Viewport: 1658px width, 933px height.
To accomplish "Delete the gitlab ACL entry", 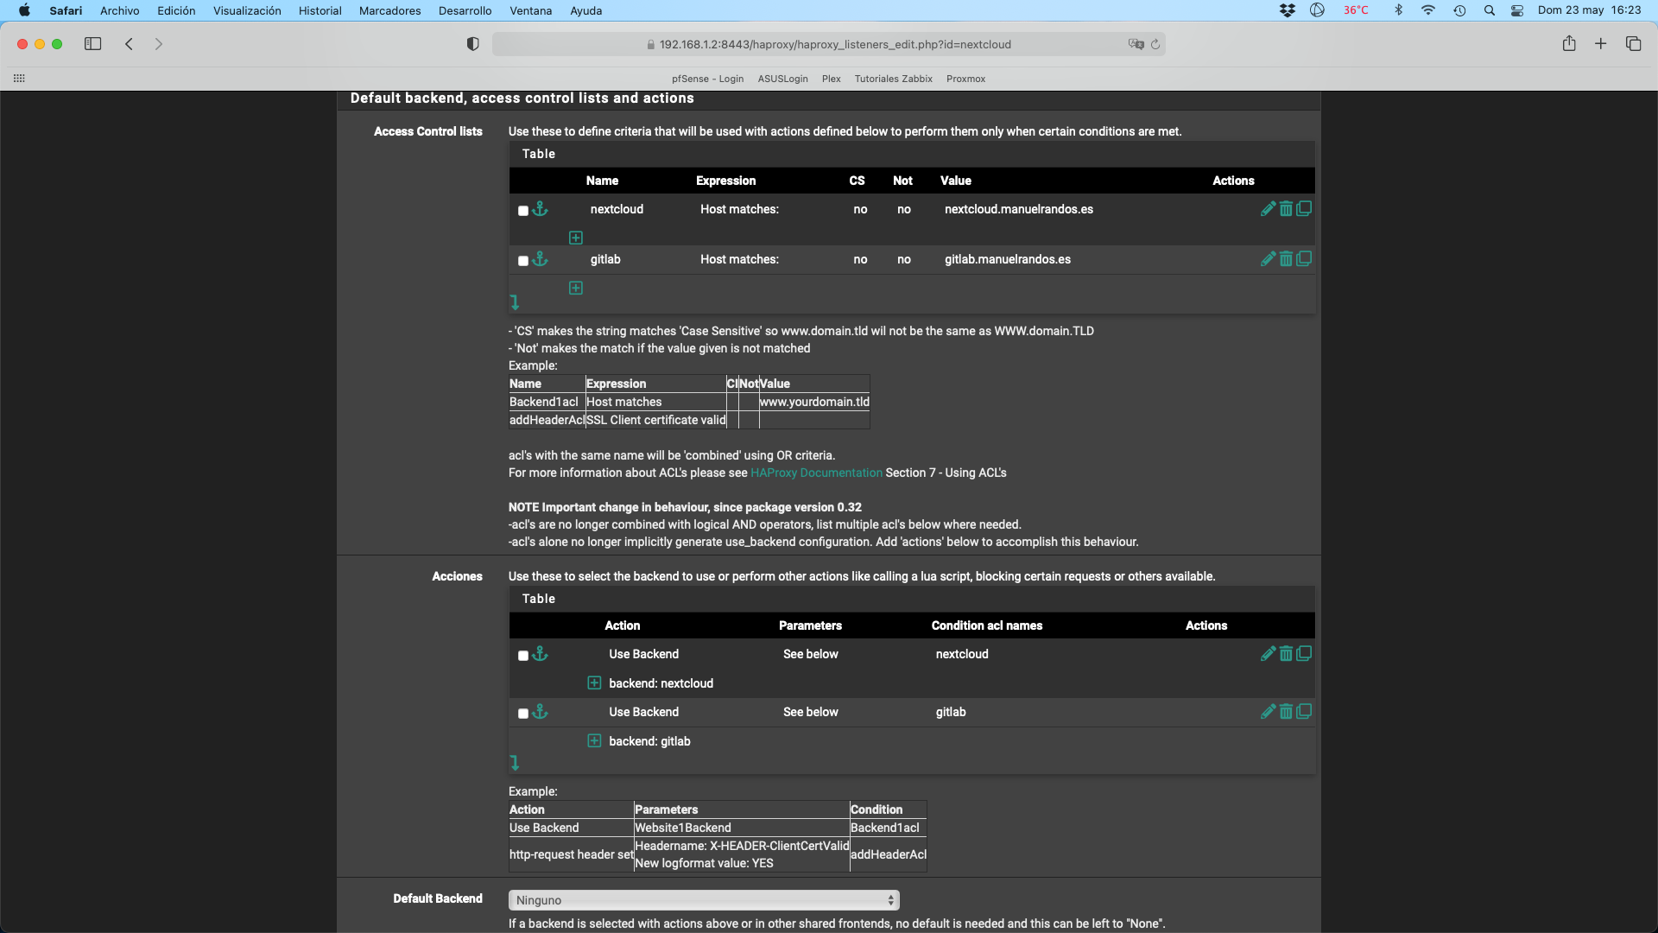I will 1286,259.
